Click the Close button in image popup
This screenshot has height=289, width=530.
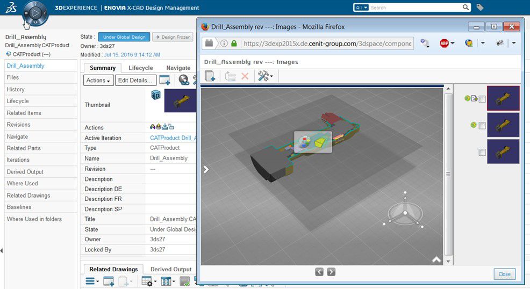[x=504, y=274]
